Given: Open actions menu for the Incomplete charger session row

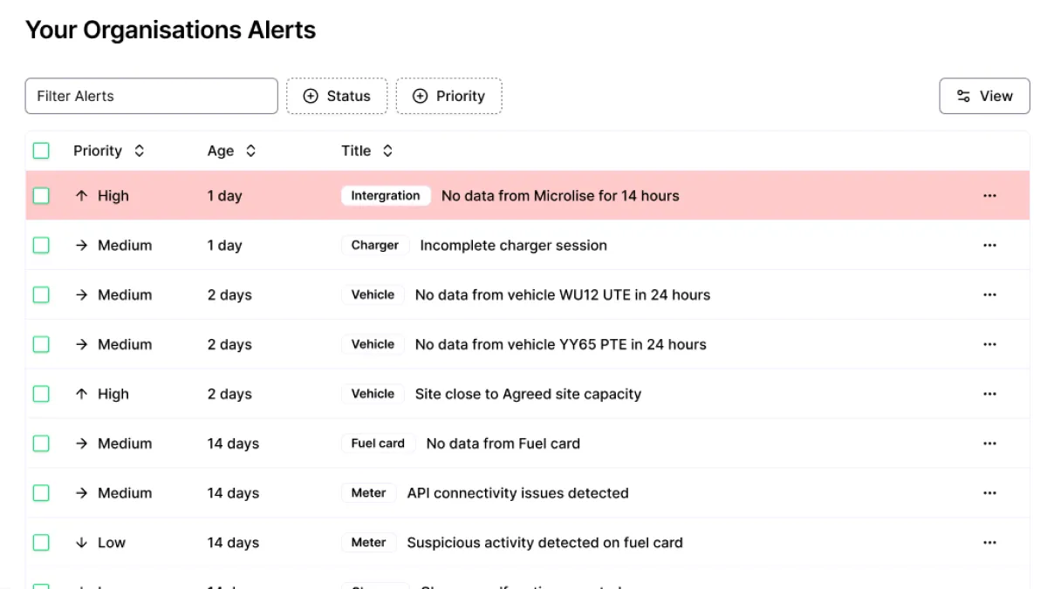Looking at the screenshot, I should click(x=989, y=245).
